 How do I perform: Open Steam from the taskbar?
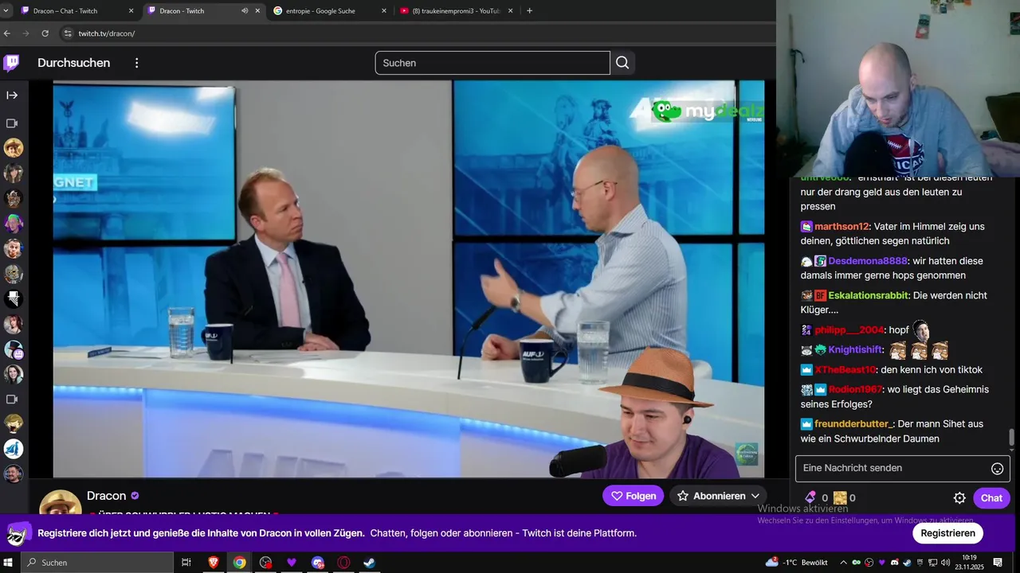point(370,563)
